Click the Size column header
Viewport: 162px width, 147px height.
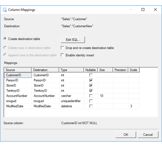pyautogui.click(x=105, y=70)
